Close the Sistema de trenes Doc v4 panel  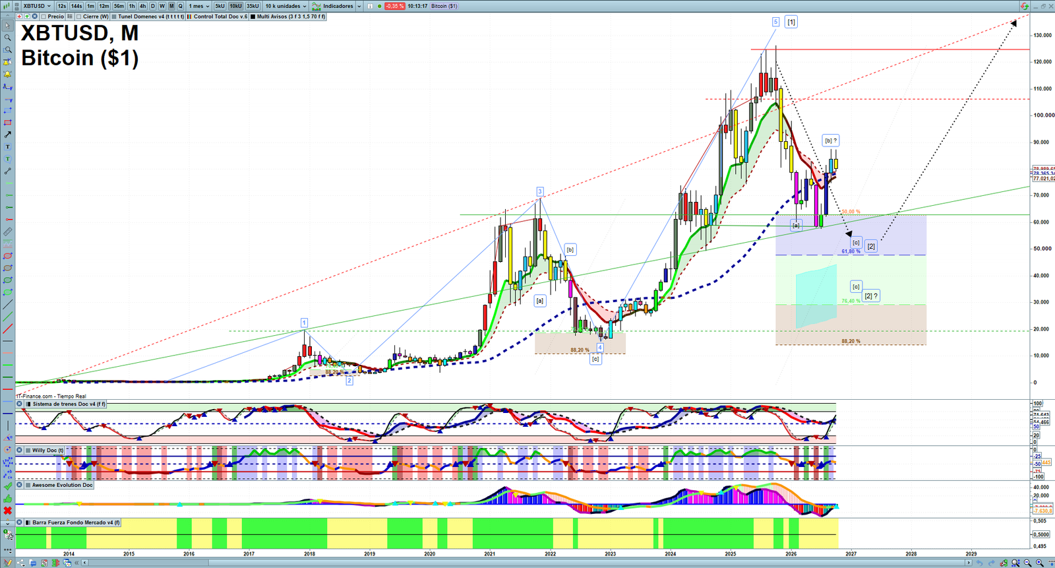(x=19, y=404)
